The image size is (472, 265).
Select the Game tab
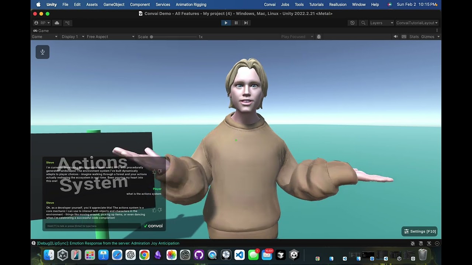tap(41, 31)
